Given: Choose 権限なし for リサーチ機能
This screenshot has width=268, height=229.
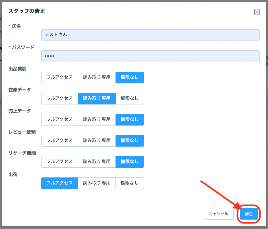Looking at the screenshot, I should pyautogui.click(x=130, y=162).
